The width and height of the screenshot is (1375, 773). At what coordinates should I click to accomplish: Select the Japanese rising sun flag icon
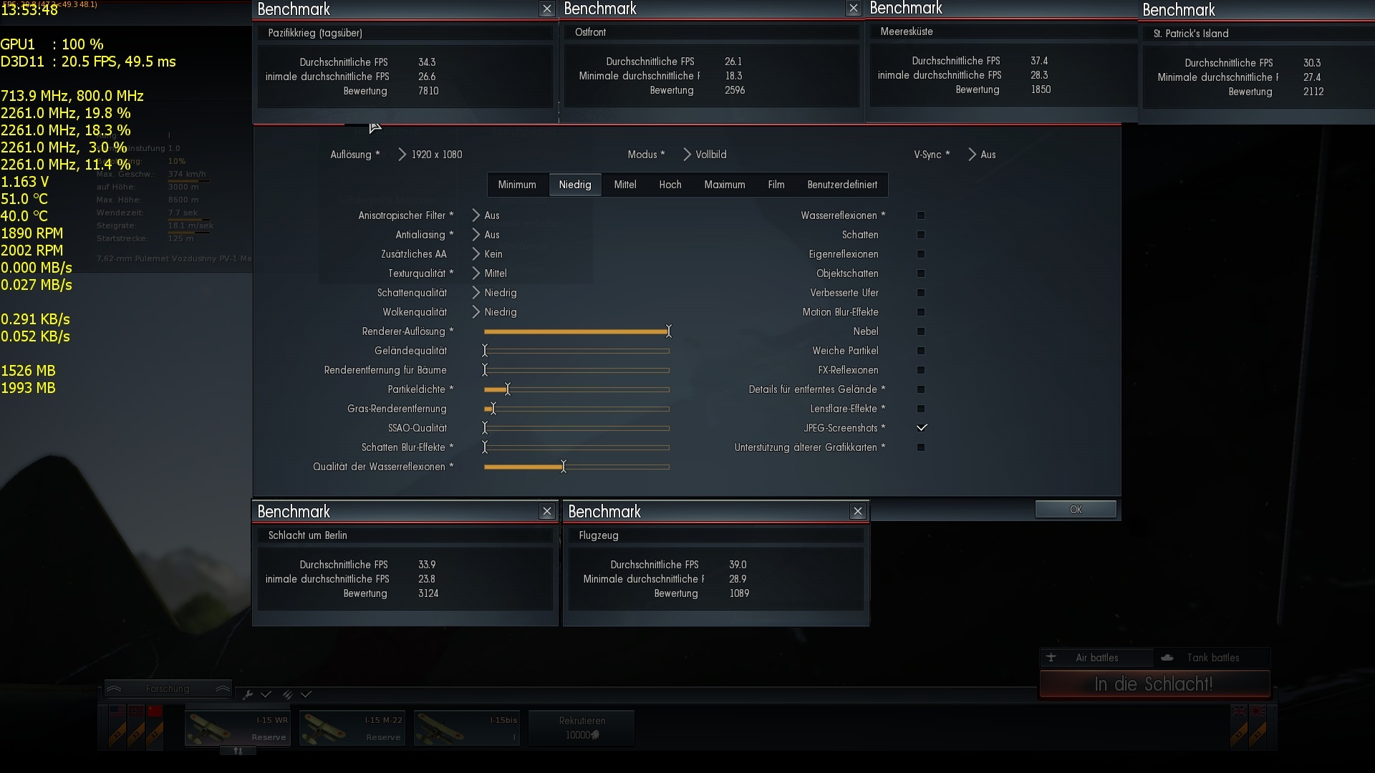point(1258,711)
